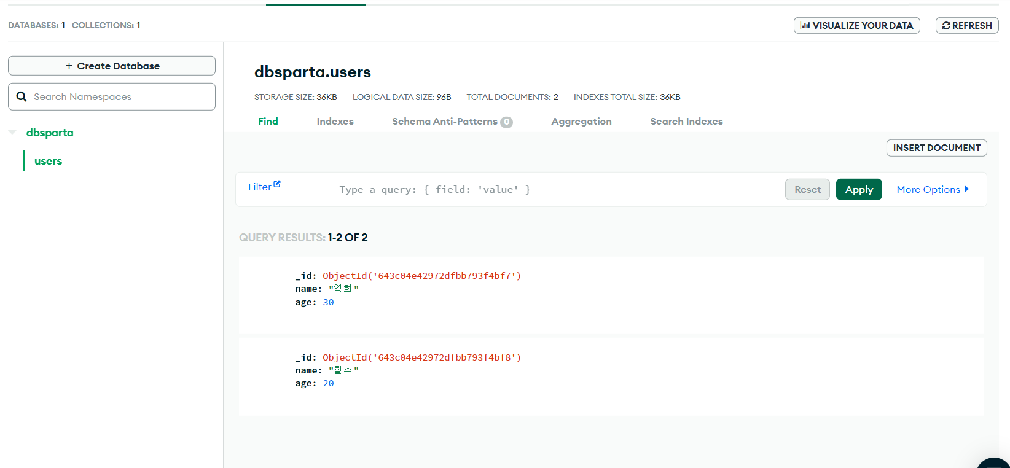Open the Filter external link icon
Image resolution: width=1010 pixels, height=468 pixels.
point(277,184)
